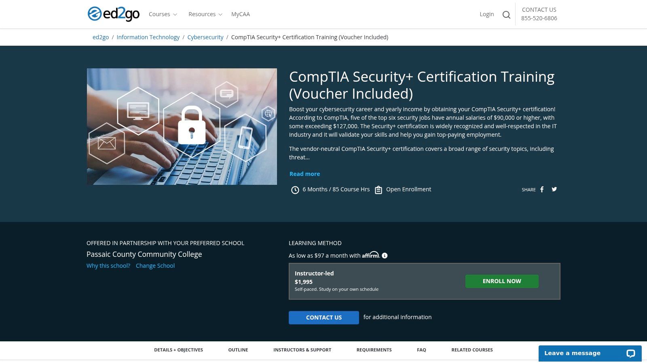Click the Affirm info icon
Viewport: 647px width, 364px height.
[x=385, y=256]
